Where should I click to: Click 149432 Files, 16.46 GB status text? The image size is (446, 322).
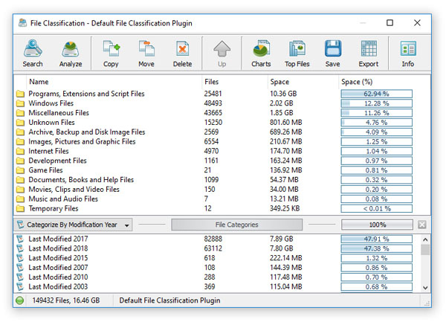click(x=66, y=300)
